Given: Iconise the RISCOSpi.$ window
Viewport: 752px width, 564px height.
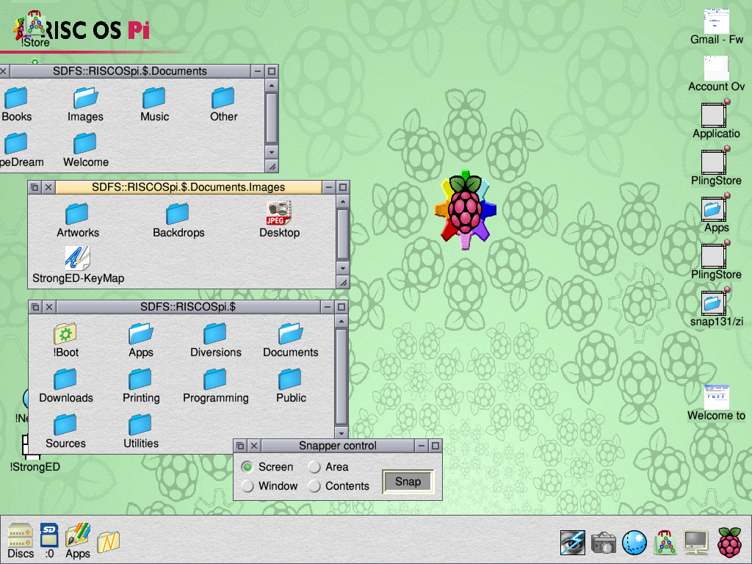Looking at the screenshot, I should (x=327, y=307).
